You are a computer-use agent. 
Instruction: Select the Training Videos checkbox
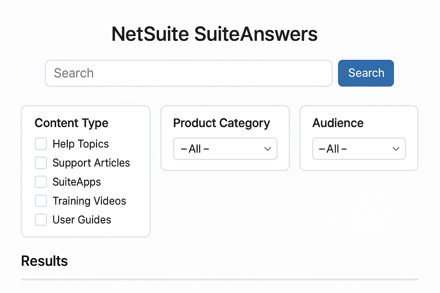[x=41, y=201]
